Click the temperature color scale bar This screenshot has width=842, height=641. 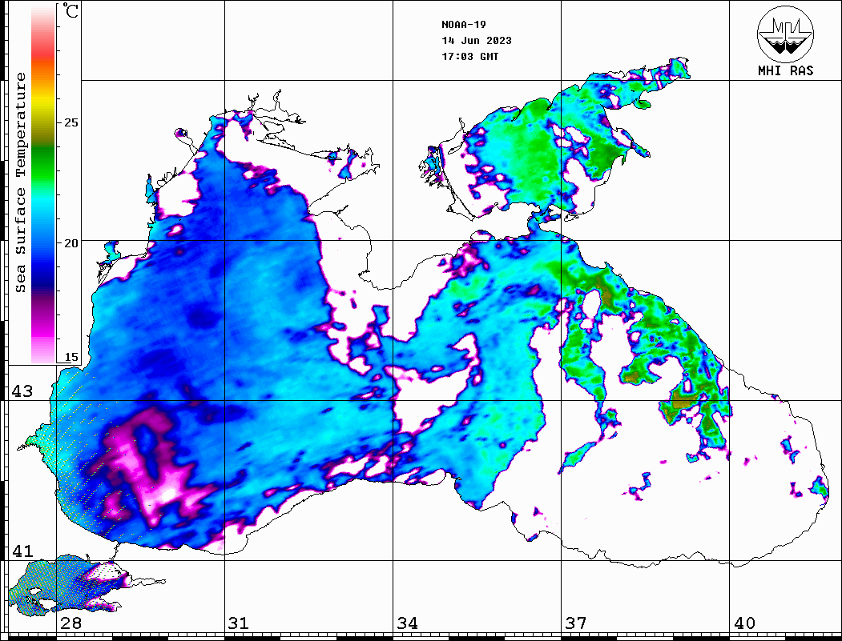pos(43,185)
